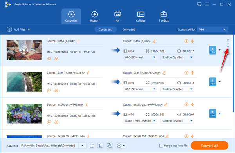
Task: Open Subtitle Disabled dropdown for video (6).mp4
Action: (177, 57)
